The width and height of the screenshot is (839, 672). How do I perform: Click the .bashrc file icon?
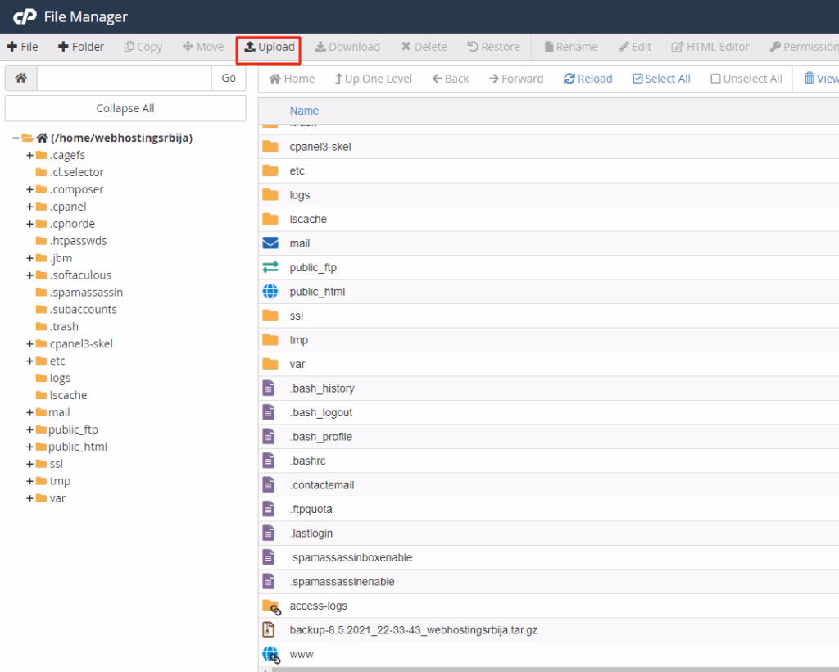click(269, 460)
